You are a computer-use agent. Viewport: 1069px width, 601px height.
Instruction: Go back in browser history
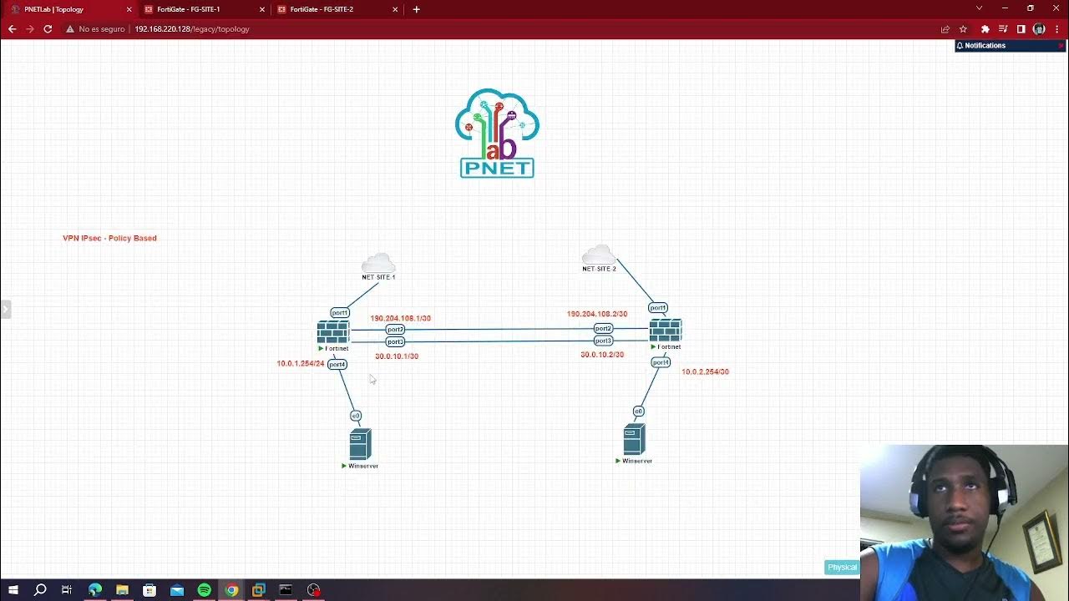(12, 28)
